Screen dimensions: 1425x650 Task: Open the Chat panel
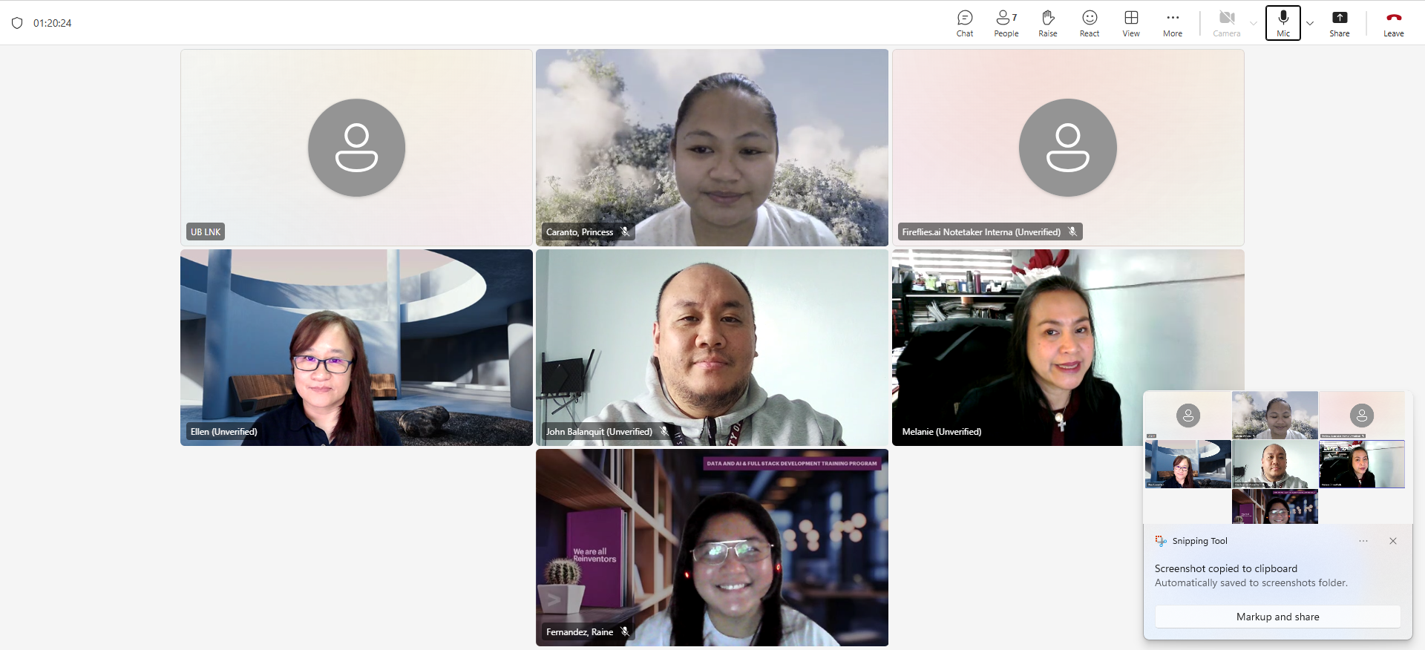[965, 23]
